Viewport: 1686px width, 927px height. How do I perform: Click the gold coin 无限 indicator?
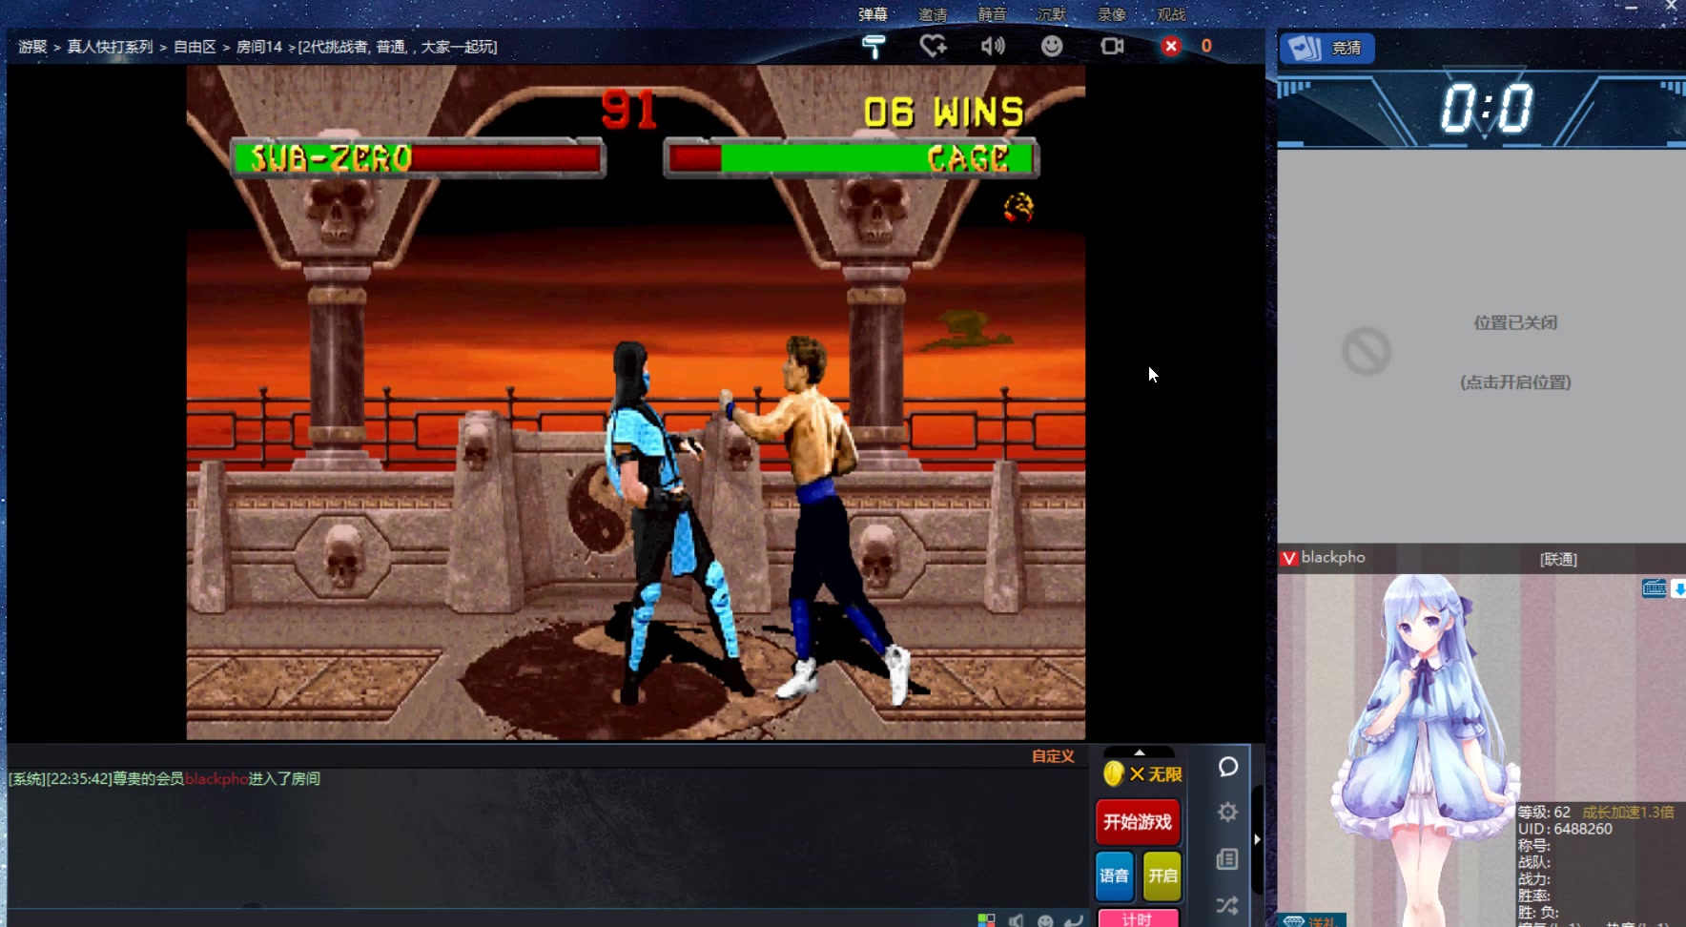click(1141, 774)
